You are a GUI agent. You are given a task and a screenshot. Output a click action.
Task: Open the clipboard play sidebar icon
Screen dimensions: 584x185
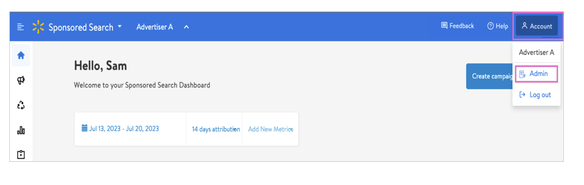point(21,155)
